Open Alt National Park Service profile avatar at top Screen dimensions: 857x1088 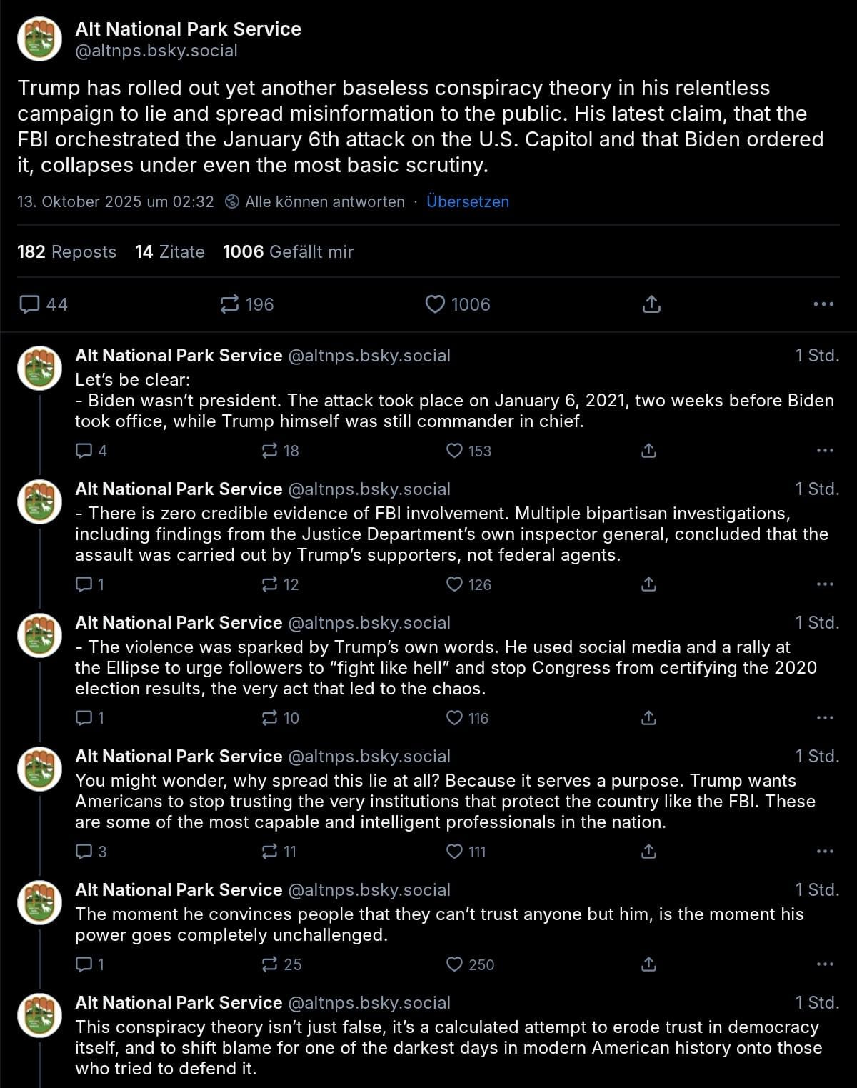point(40,39)
